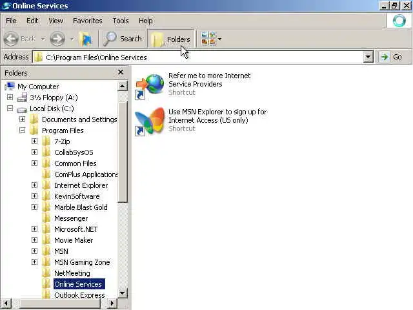Open the Search pane

(123, 39)
